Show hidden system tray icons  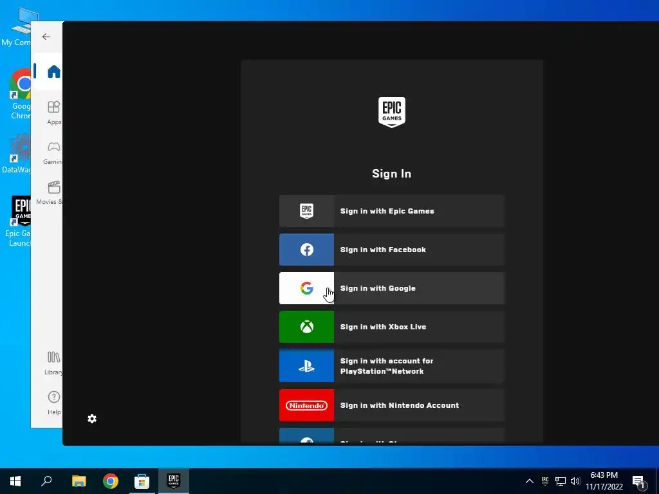pyautogui.click(x=530, y=481)
